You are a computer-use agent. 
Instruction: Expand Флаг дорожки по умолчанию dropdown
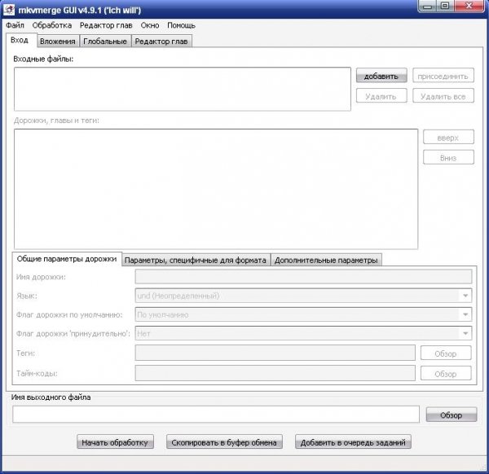465,314
